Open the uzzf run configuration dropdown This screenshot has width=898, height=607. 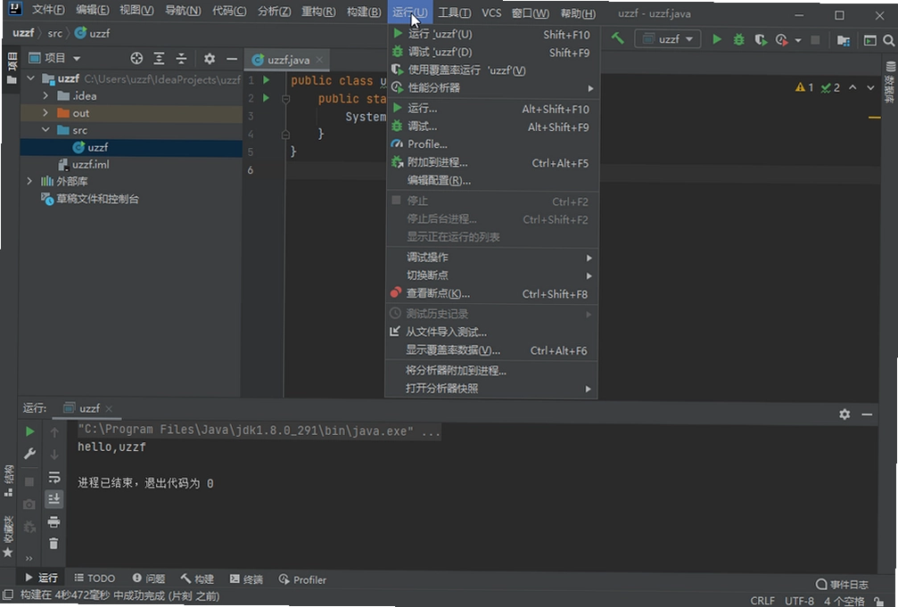tap(668, 39)
